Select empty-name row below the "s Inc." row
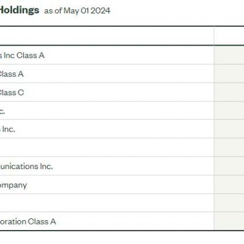This screenshot has width=244, height=244. point(107,148)
